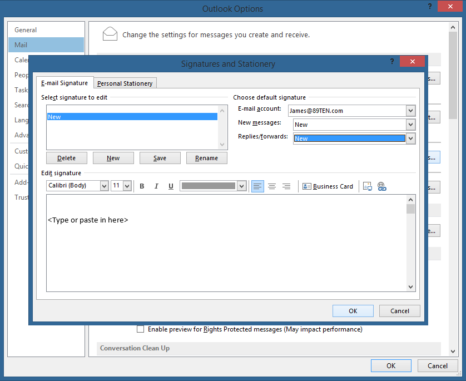Toggle Underline formatting in signature editor

pos(171,186)
